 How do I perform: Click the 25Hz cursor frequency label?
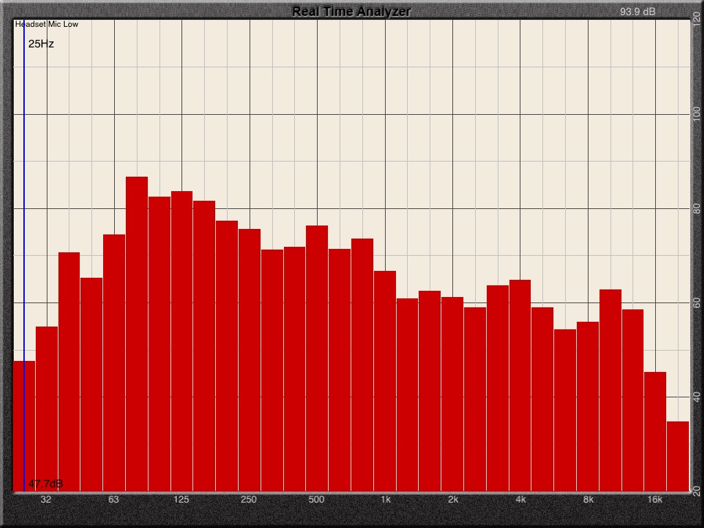tap(41, 44)
